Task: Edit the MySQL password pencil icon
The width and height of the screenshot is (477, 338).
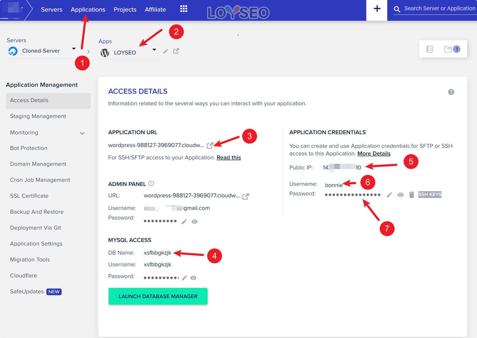Action: click(x=184, y=278)
